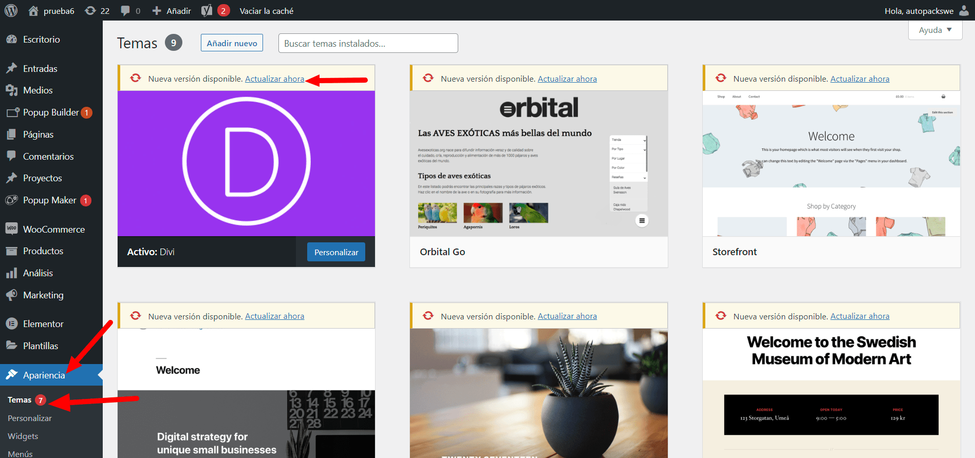The image size is (975, 458).
Task: Open the Orbital Go theme screenshot
Action: point(539,163)
